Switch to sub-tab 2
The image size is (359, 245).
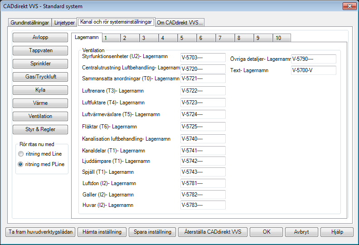(x=130, y=38)
